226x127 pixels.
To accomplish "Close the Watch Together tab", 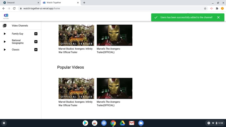I will pos(78,3).
